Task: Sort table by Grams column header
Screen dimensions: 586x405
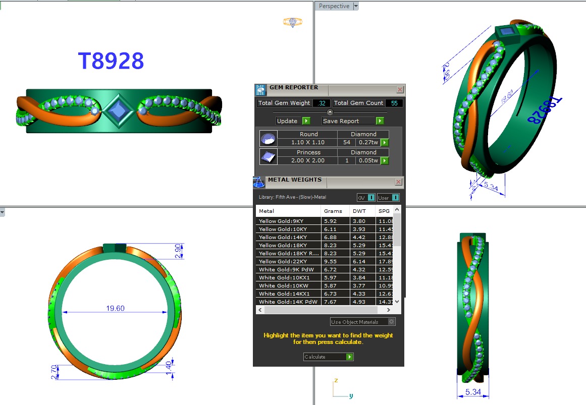Action: click(x=333, y=211)
